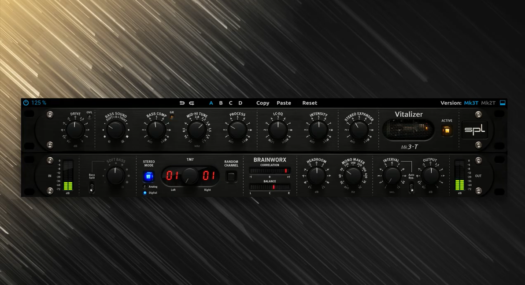Redo the last parameter change
The image size is (525, 285).
click(x=192, y=103)
